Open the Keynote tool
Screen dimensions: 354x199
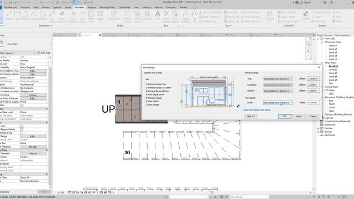click(x=269, y=15)
